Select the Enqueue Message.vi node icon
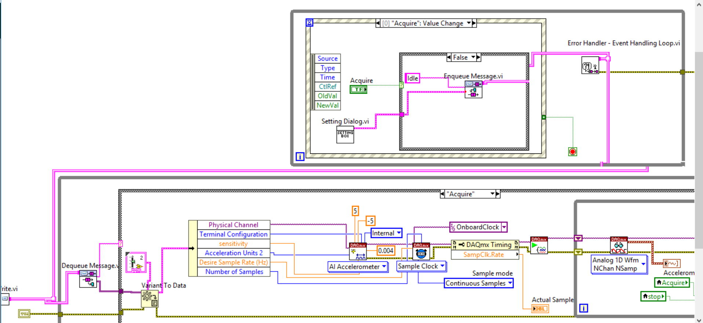 pyautogui.click(x=473, y=89)
